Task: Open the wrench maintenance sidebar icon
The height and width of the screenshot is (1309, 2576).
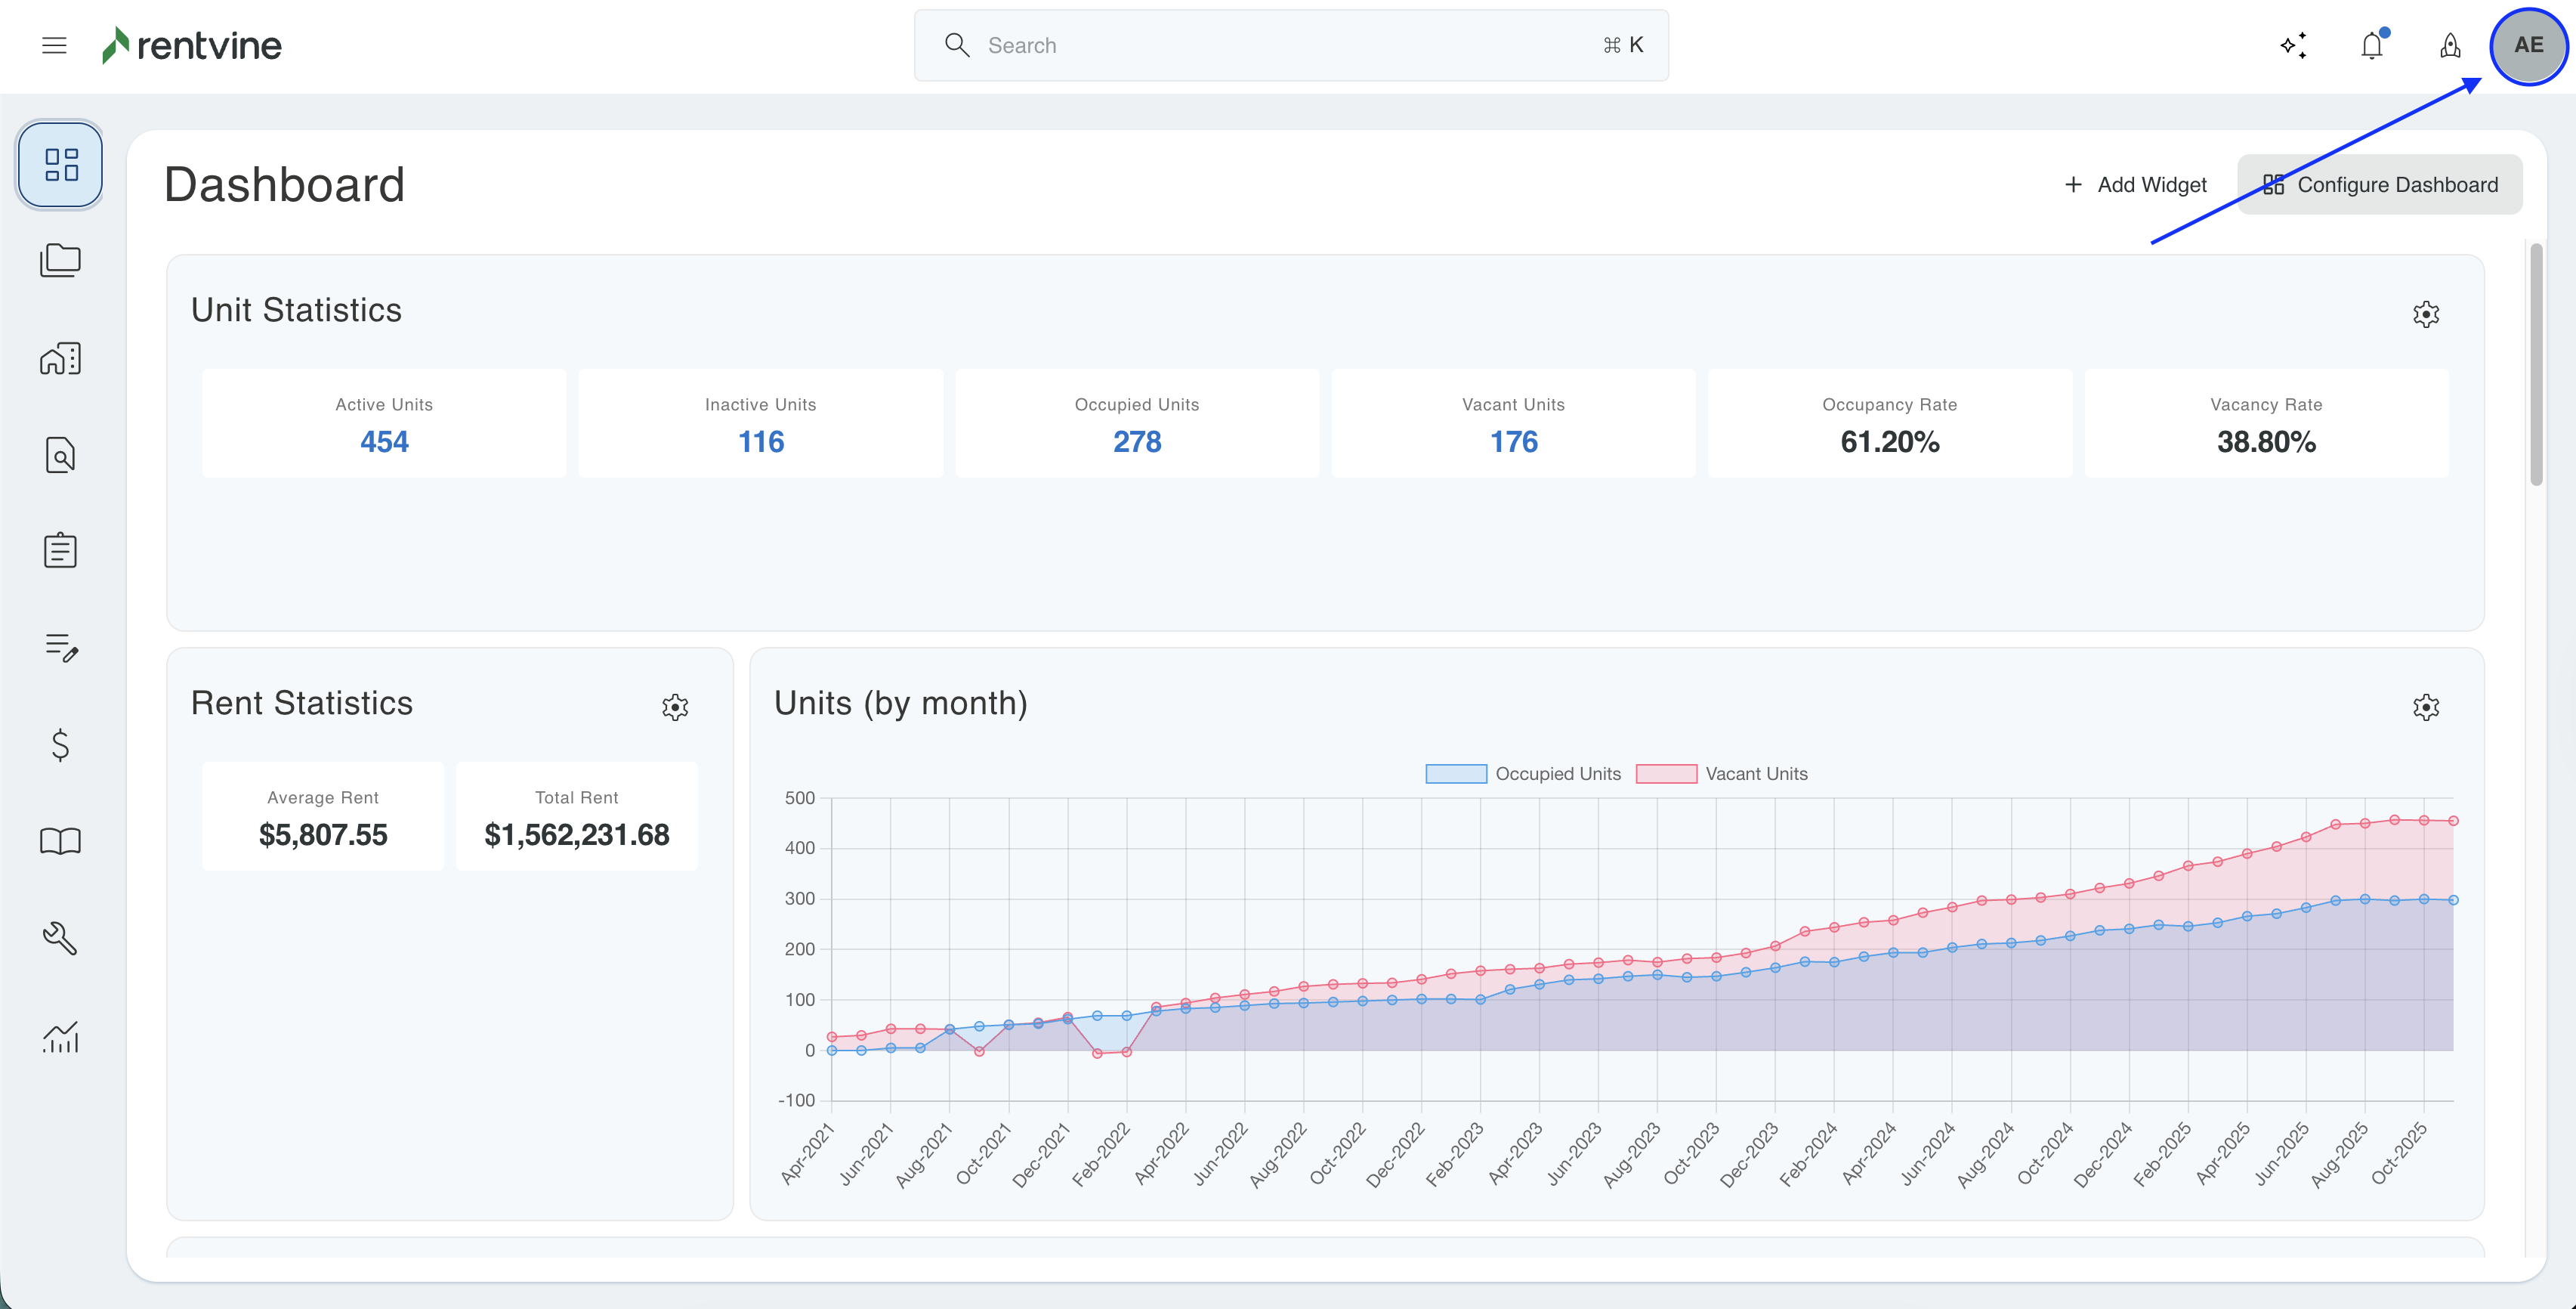Action: click(60, 939)
